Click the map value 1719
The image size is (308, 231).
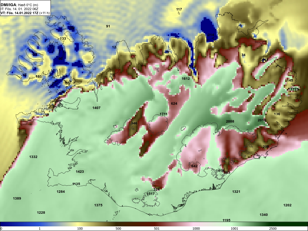pyautogui.click(x=294, y=89)
